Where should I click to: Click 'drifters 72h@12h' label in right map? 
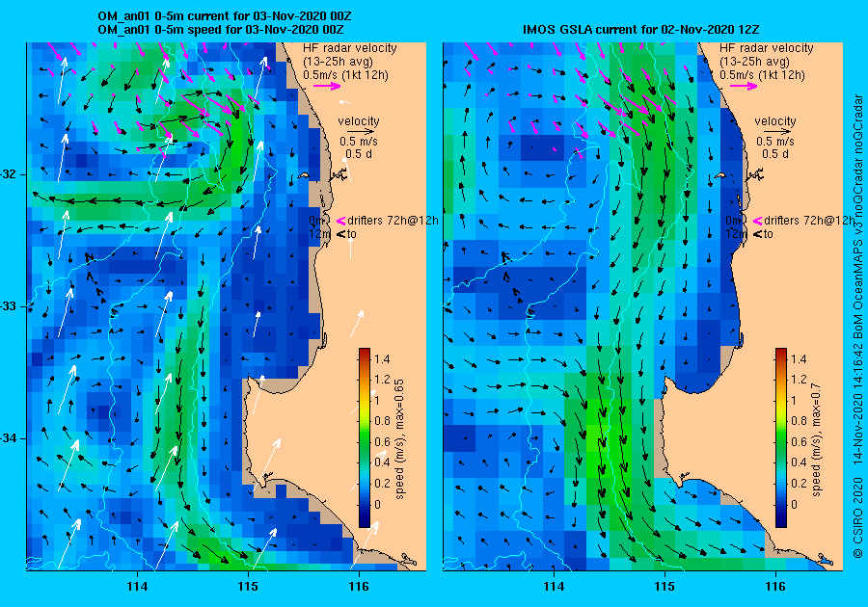(x=809, y=221)
